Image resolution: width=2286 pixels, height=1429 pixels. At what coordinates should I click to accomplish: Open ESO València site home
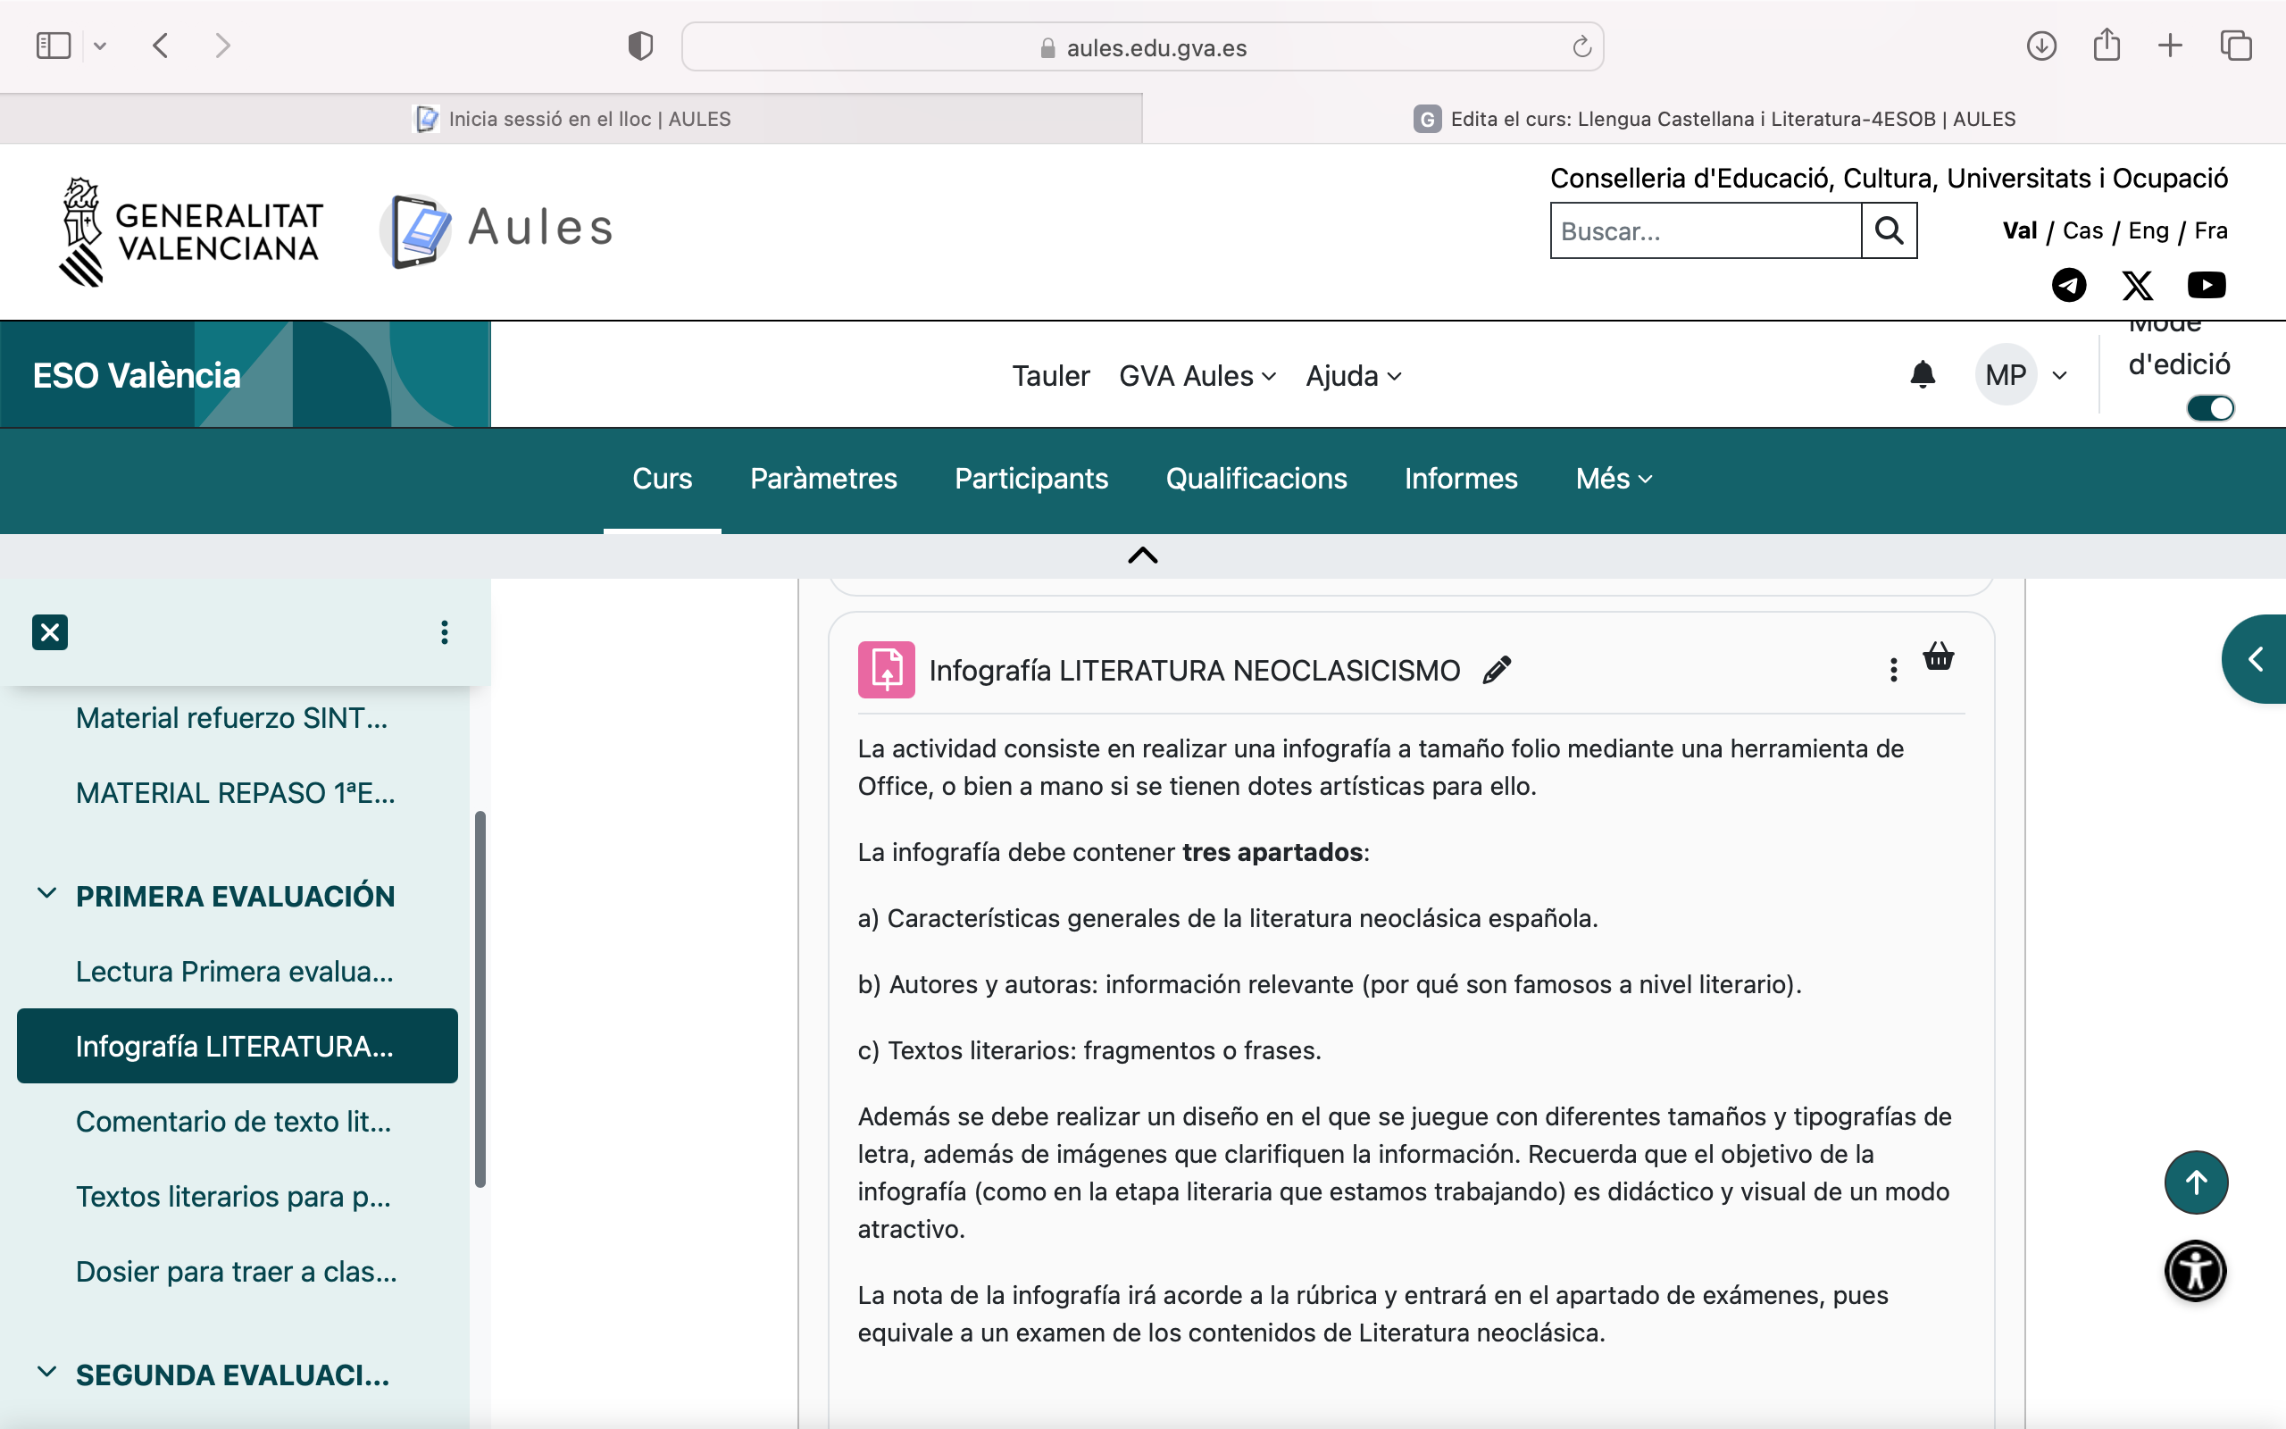[x=137, y=375]
